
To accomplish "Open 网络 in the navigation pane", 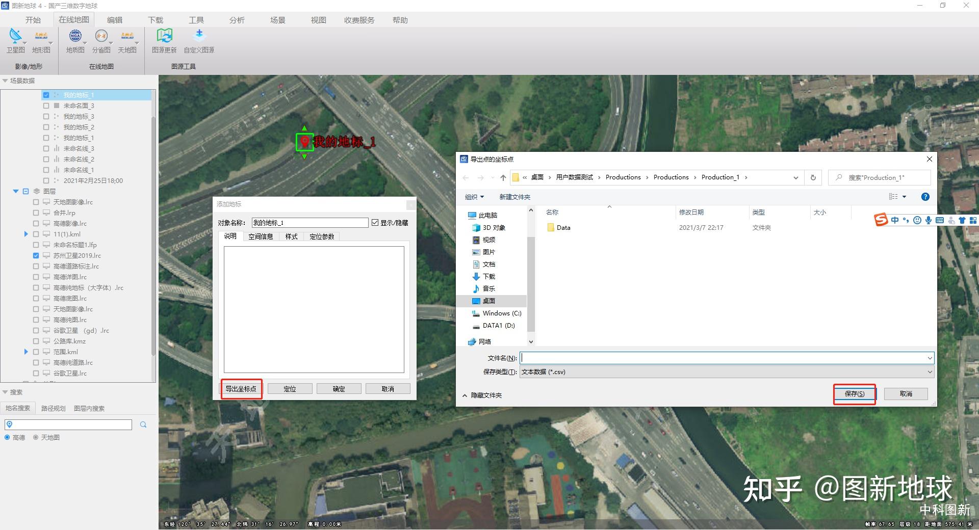I will tap(480, 341).
